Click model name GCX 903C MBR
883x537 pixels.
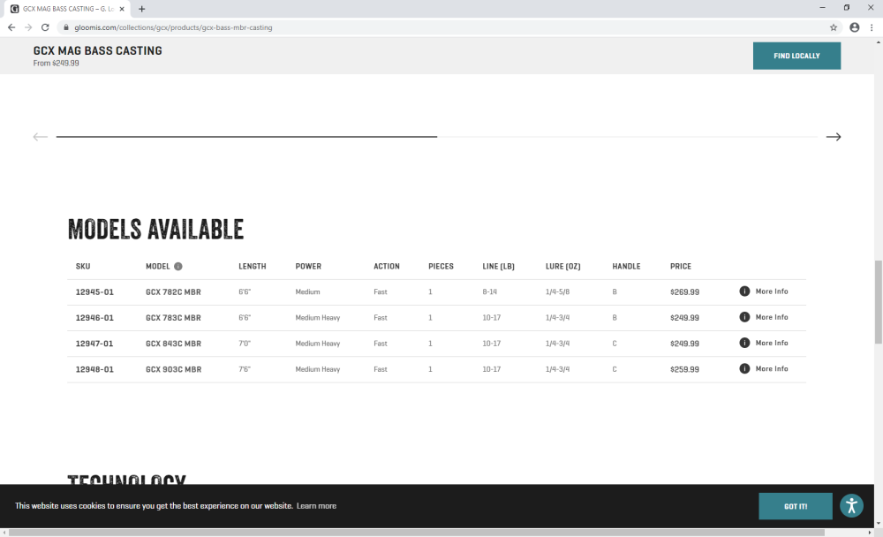coord(173,370)
